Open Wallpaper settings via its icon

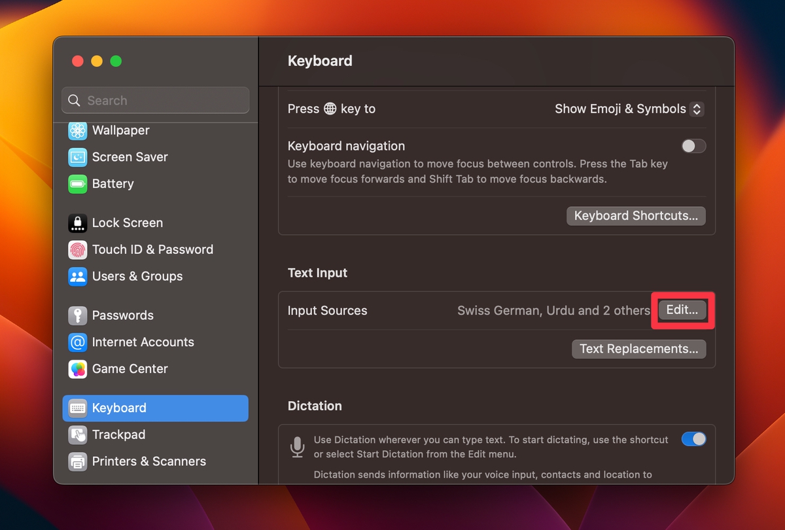77,130
